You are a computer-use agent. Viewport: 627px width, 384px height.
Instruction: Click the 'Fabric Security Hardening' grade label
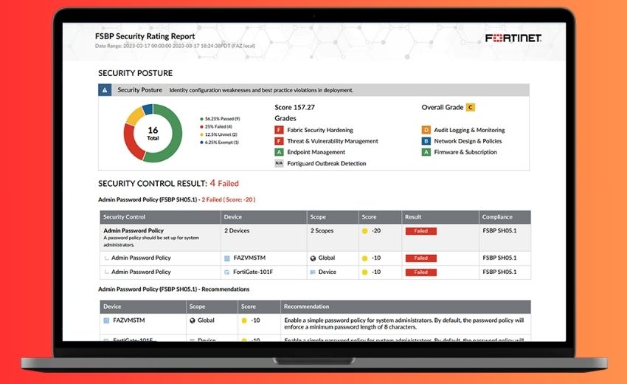(x=320, y=130)
